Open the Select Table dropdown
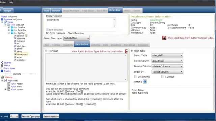The height and width of the screenshot is (121, 216). (167, 55)
